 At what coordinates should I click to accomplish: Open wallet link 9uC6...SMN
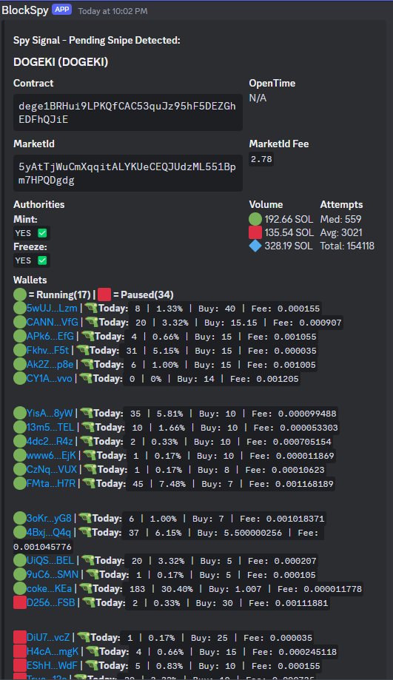click(x=53, y=574)
